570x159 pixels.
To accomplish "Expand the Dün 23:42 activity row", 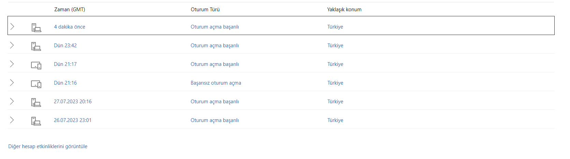I will pyautogui.click(x=12, y=45).
